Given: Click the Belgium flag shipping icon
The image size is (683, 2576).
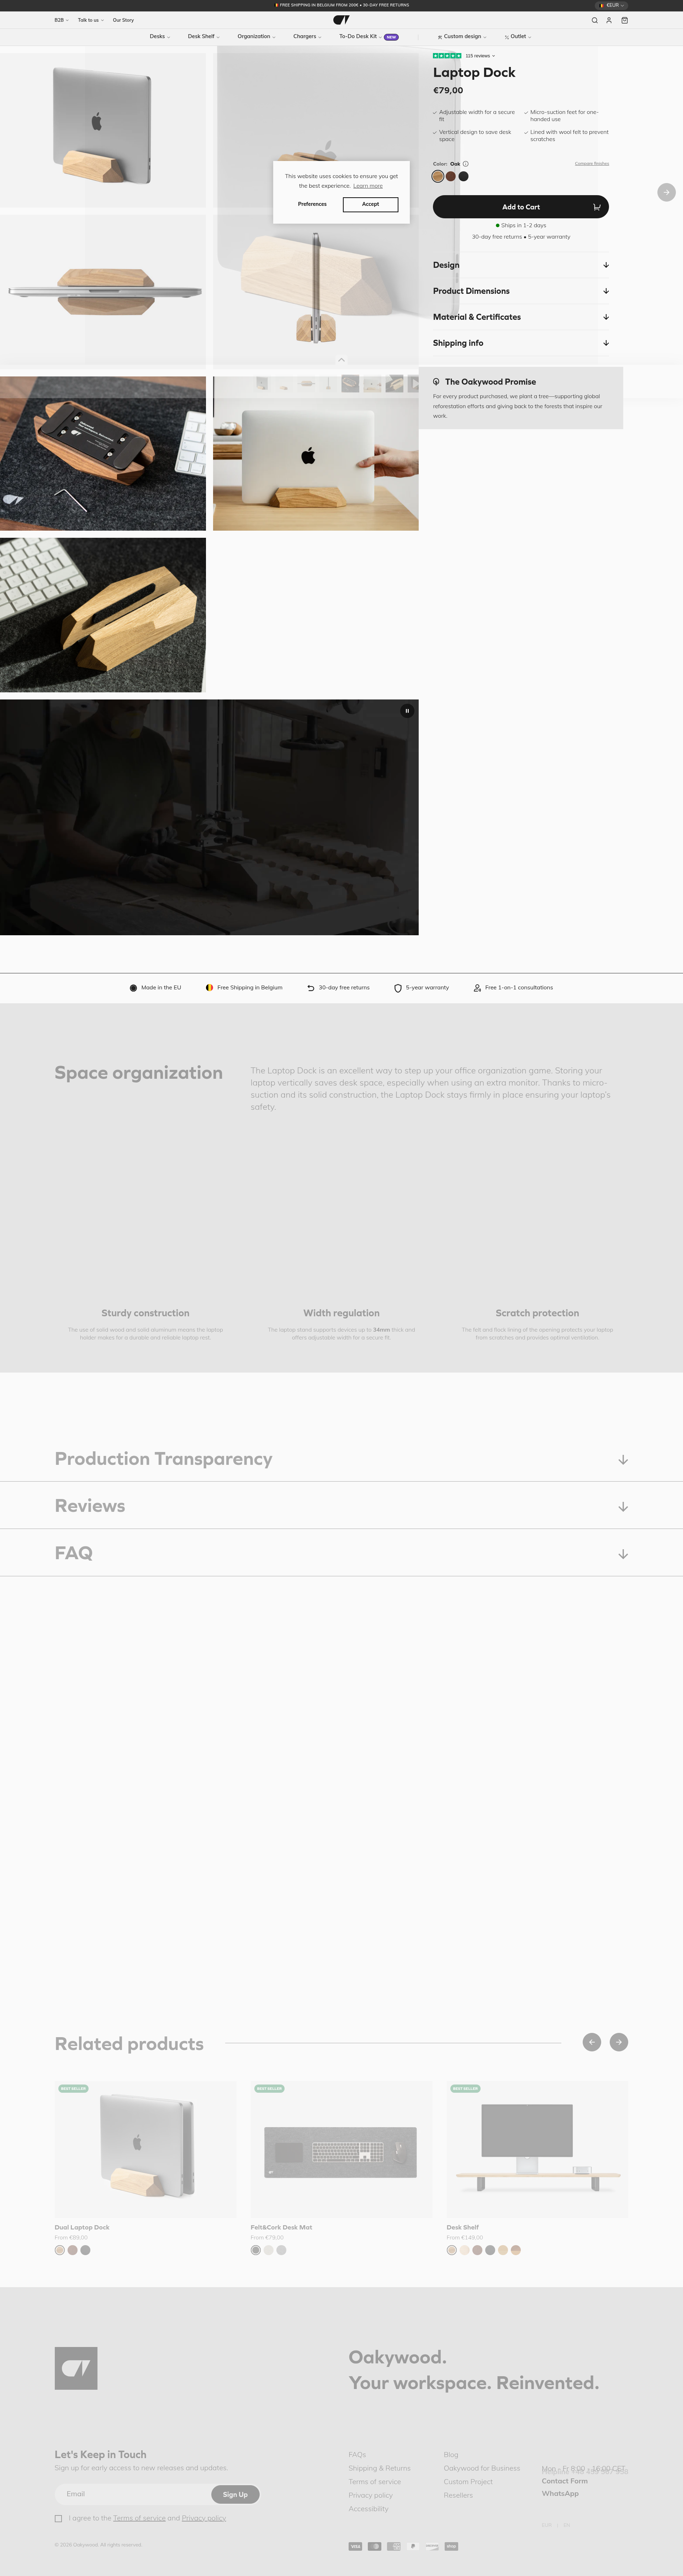Looking at the screenshot, I should (x=209, y=988).
